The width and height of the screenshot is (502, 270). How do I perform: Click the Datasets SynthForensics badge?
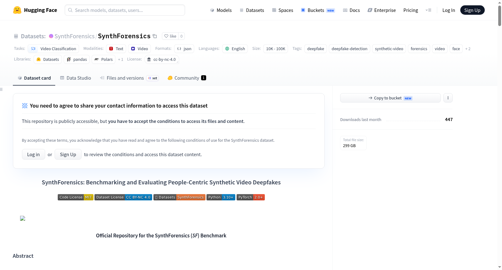179,197
